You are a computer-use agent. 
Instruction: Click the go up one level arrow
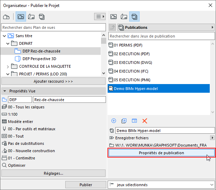click(x=113, y=27)
